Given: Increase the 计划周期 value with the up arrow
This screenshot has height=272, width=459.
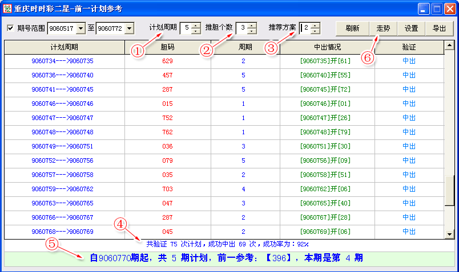Looking at the screenshot, I should [x=196, y=26].
